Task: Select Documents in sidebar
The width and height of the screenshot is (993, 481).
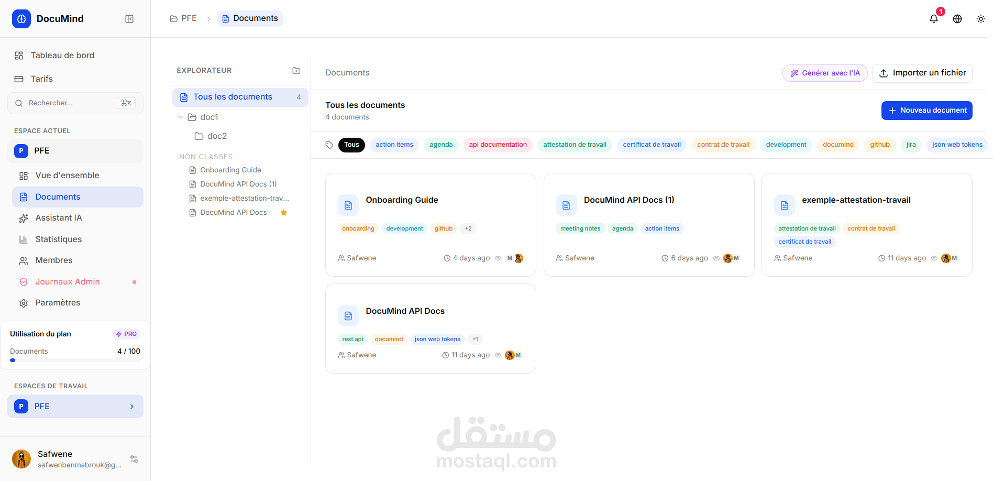Action: 78,197
